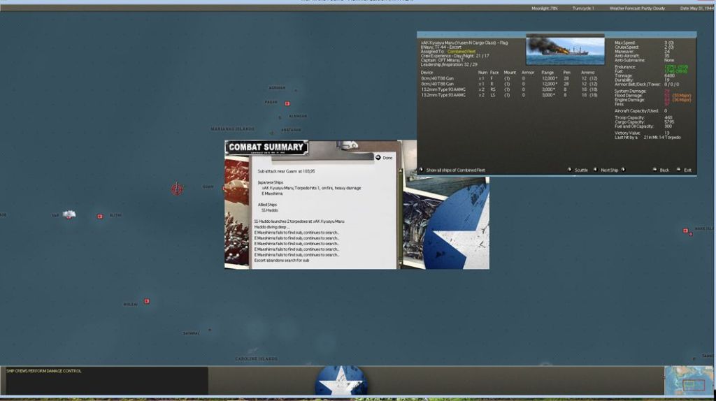Click the 'xAK Kyusyu Maru, Torpedo hits 1' line
Screen dimensions: 716x401
point(311,188)
